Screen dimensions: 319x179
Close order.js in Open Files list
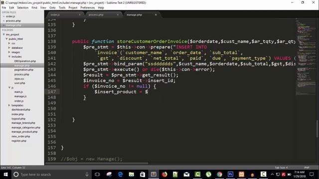3,16
